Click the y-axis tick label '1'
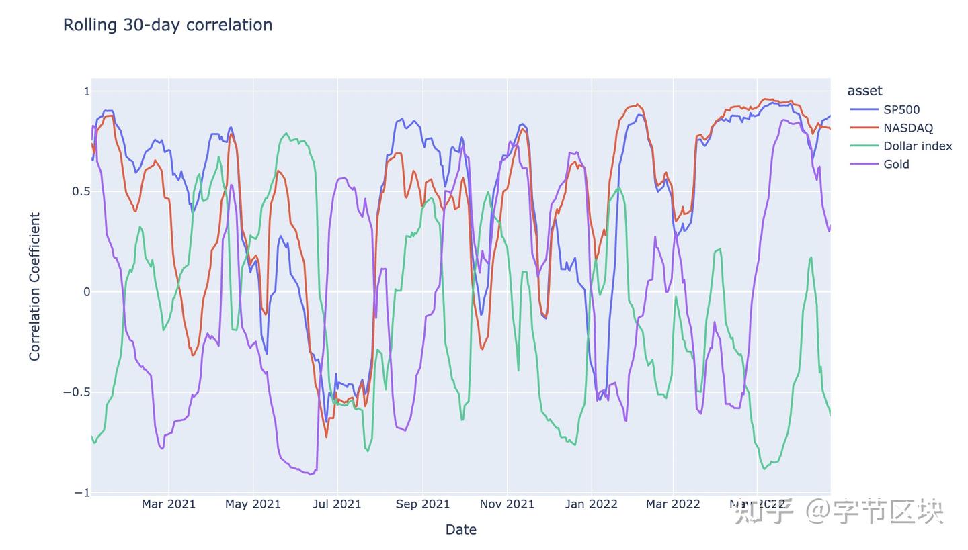Screen dimensions: 968x550 click(87, 91)
